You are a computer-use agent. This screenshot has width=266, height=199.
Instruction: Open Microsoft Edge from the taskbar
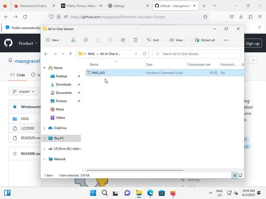coord(150,193)
